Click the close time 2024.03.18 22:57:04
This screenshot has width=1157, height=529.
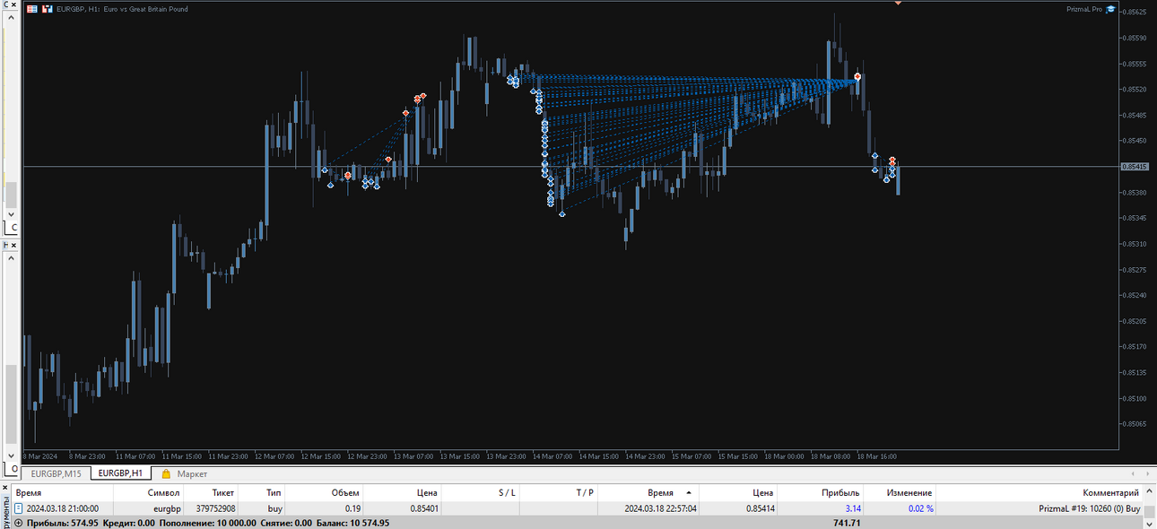[x=661, y=508]
